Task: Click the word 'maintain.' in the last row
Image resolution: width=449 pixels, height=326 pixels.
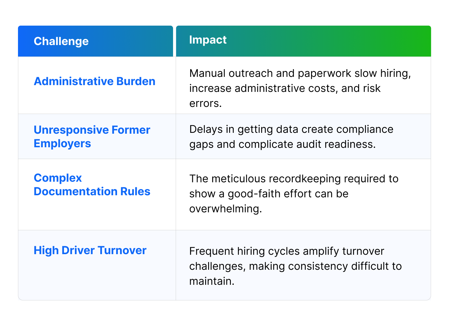Action: pyautogui.click(x=212, y=281)
